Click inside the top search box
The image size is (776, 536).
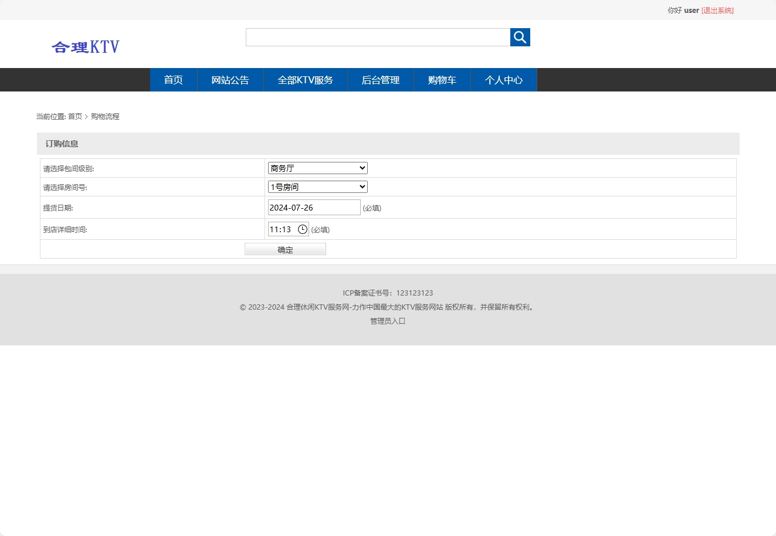pyautogui.click(x=377, y=37)
